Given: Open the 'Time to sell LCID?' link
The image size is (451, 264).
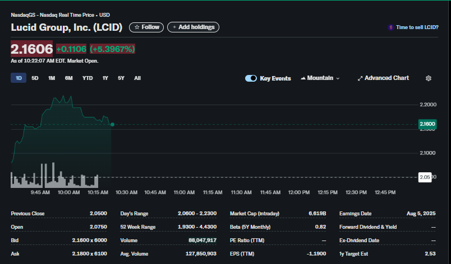Looking at the screenshot, I should 417,27.
